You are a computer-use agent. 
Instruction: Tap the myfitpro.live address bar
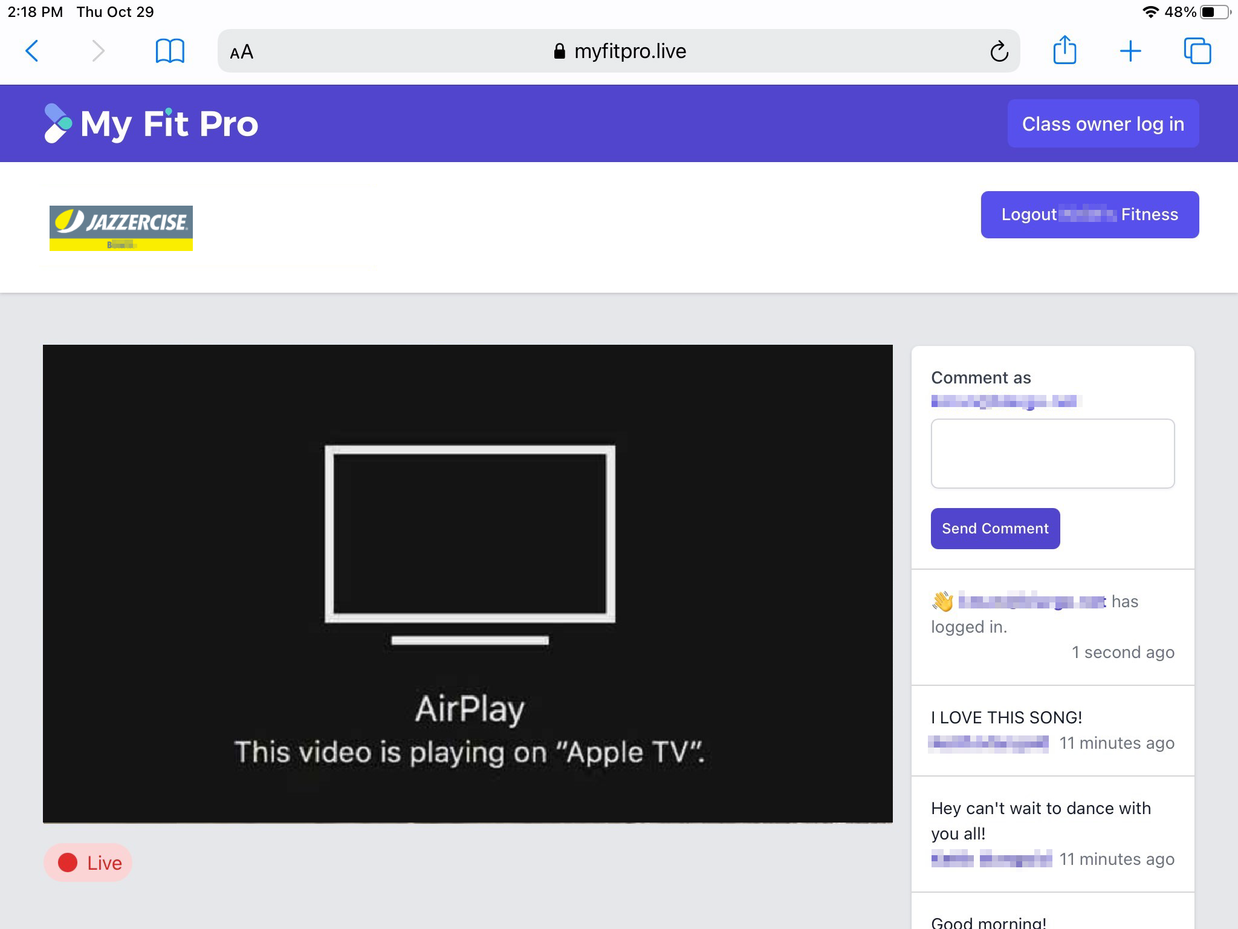click(x=619, y=51)
